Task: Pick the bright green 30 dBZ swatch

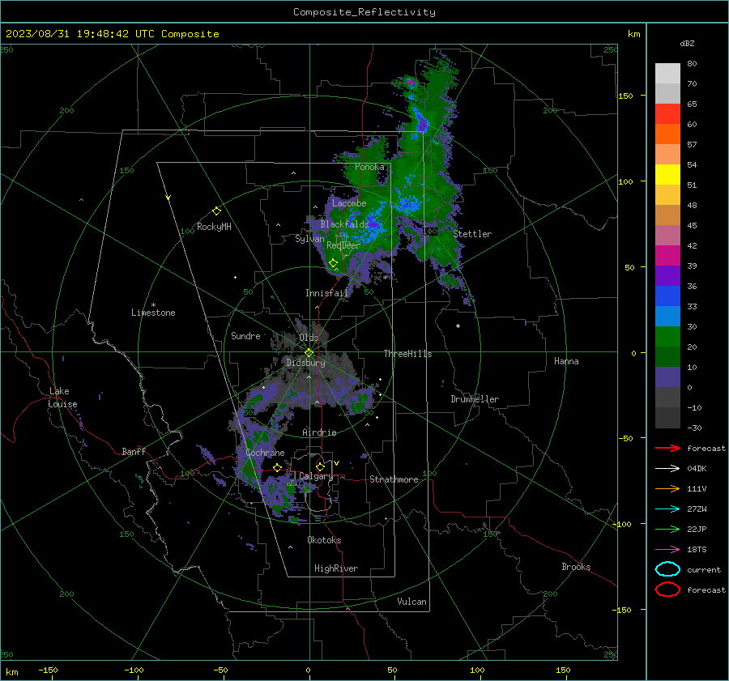Action: coord(667,336)
